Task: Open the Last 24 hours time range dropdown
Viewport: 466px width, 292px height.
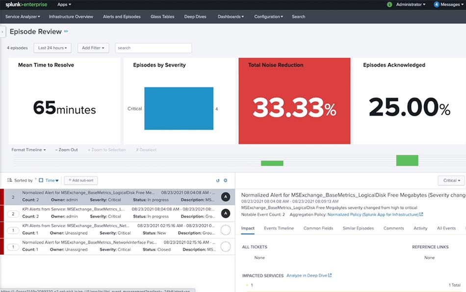Action: click(x=53, y=48)
